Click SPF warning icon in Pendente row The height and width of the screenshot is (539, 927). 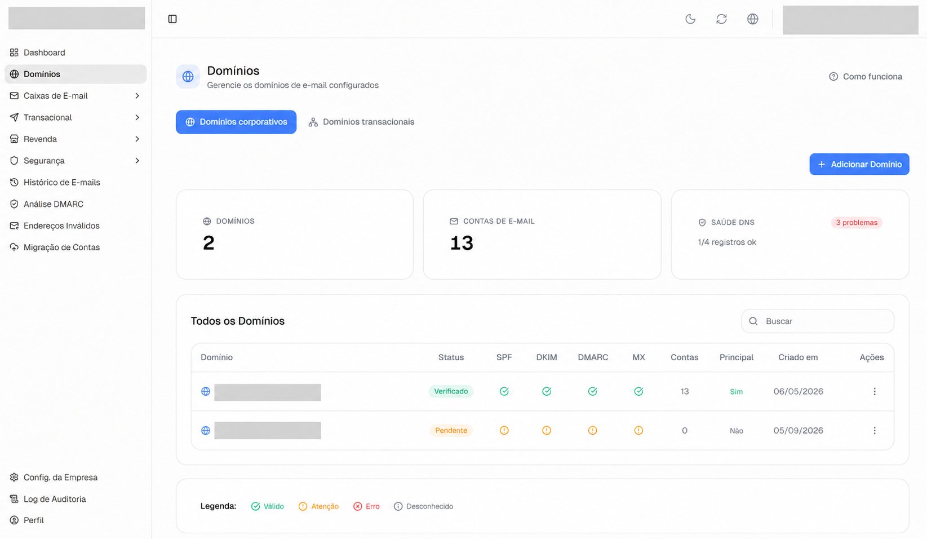click(x=504, y=431)
